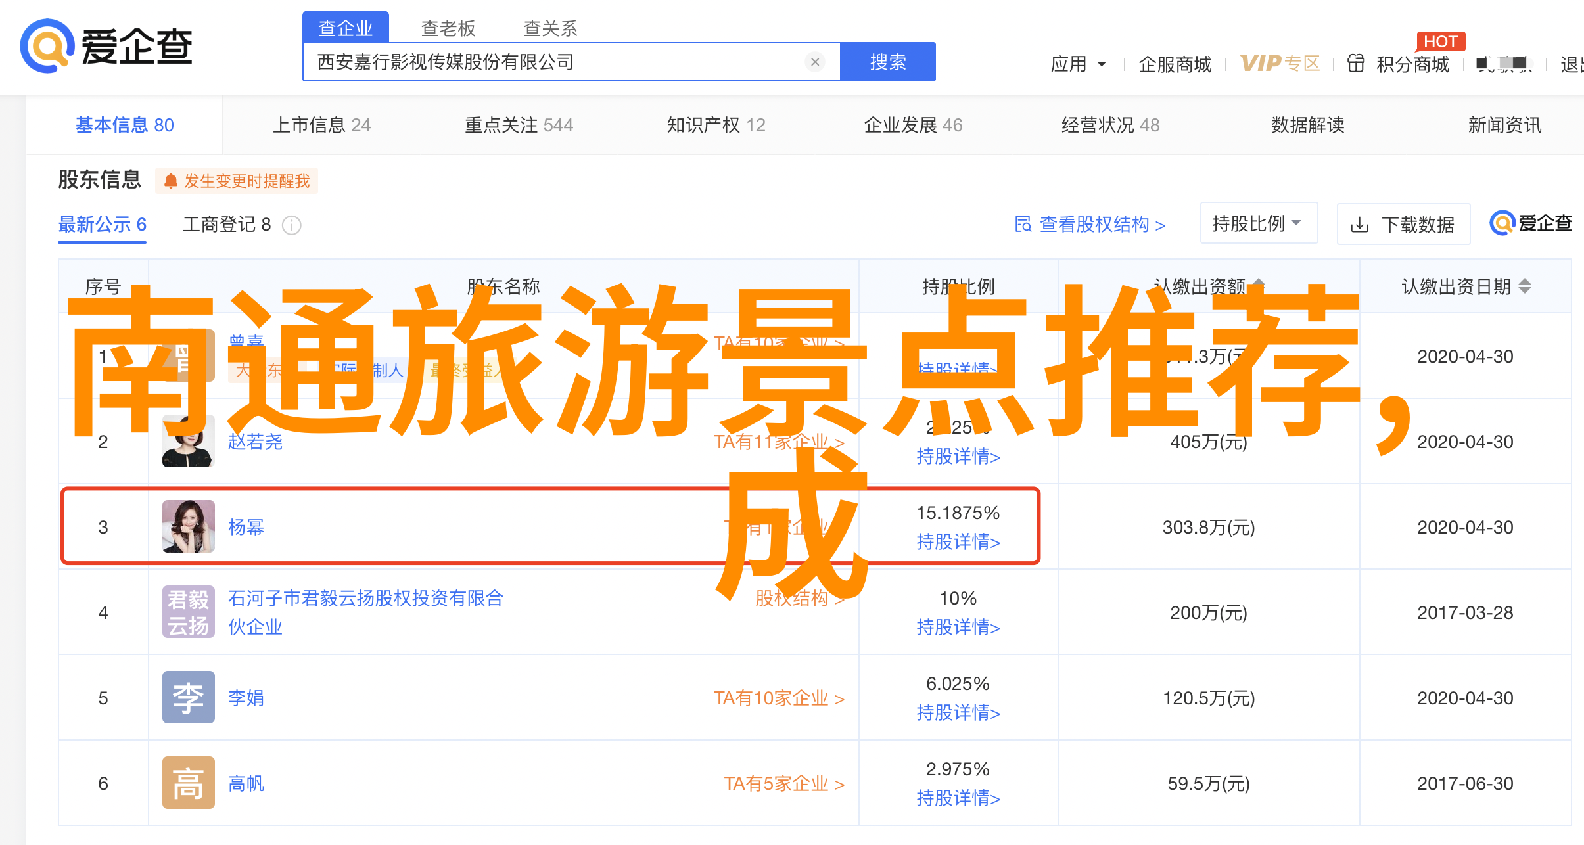Select the 最新公示 6 sub-tab
The image size is (1584, 845).
pyautogui.click(x=103, y=225)
